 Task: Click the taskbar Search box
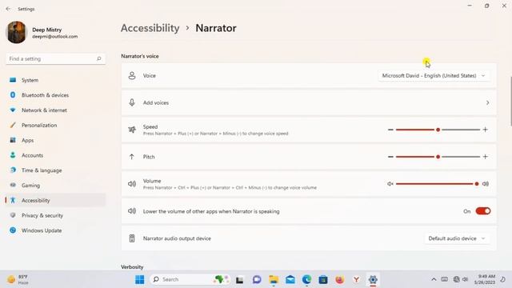click(190, 279)
